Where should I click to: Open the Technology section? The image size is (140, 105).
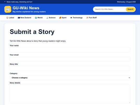(76, 18)
